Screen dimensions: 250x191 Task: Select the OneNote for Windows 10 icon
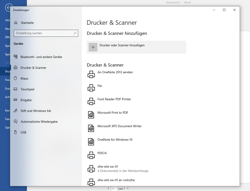pyautogui.click(x=91, y=141)
